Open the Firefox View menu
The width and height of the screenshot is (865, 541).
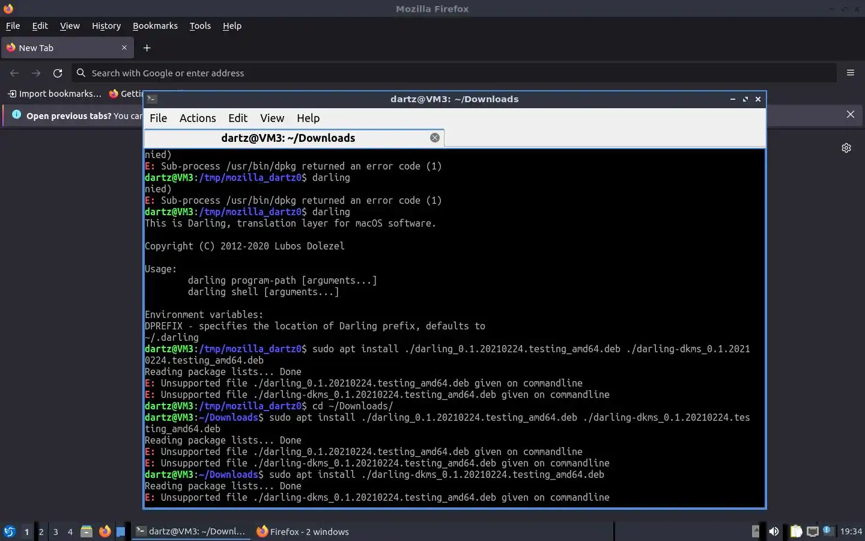(x=70, y=26)
